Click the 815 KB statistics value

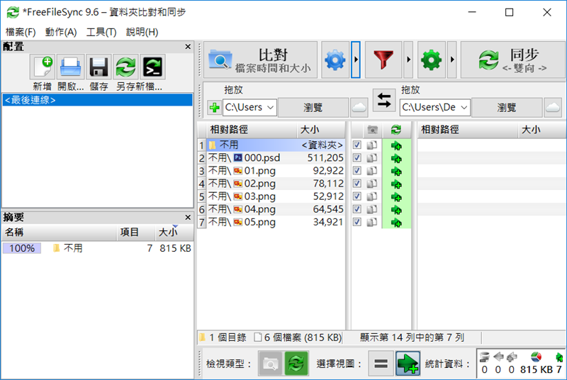[x=537, y=369]
